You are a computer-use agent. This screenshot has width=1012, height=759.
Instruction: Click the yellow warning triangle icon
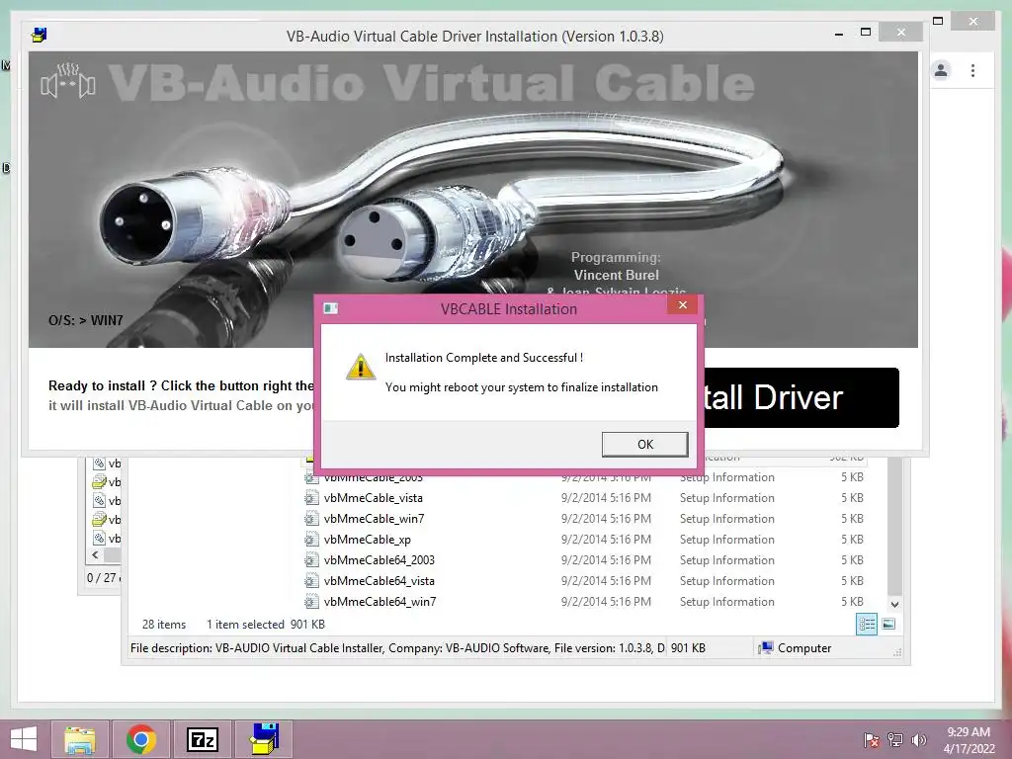360,367
